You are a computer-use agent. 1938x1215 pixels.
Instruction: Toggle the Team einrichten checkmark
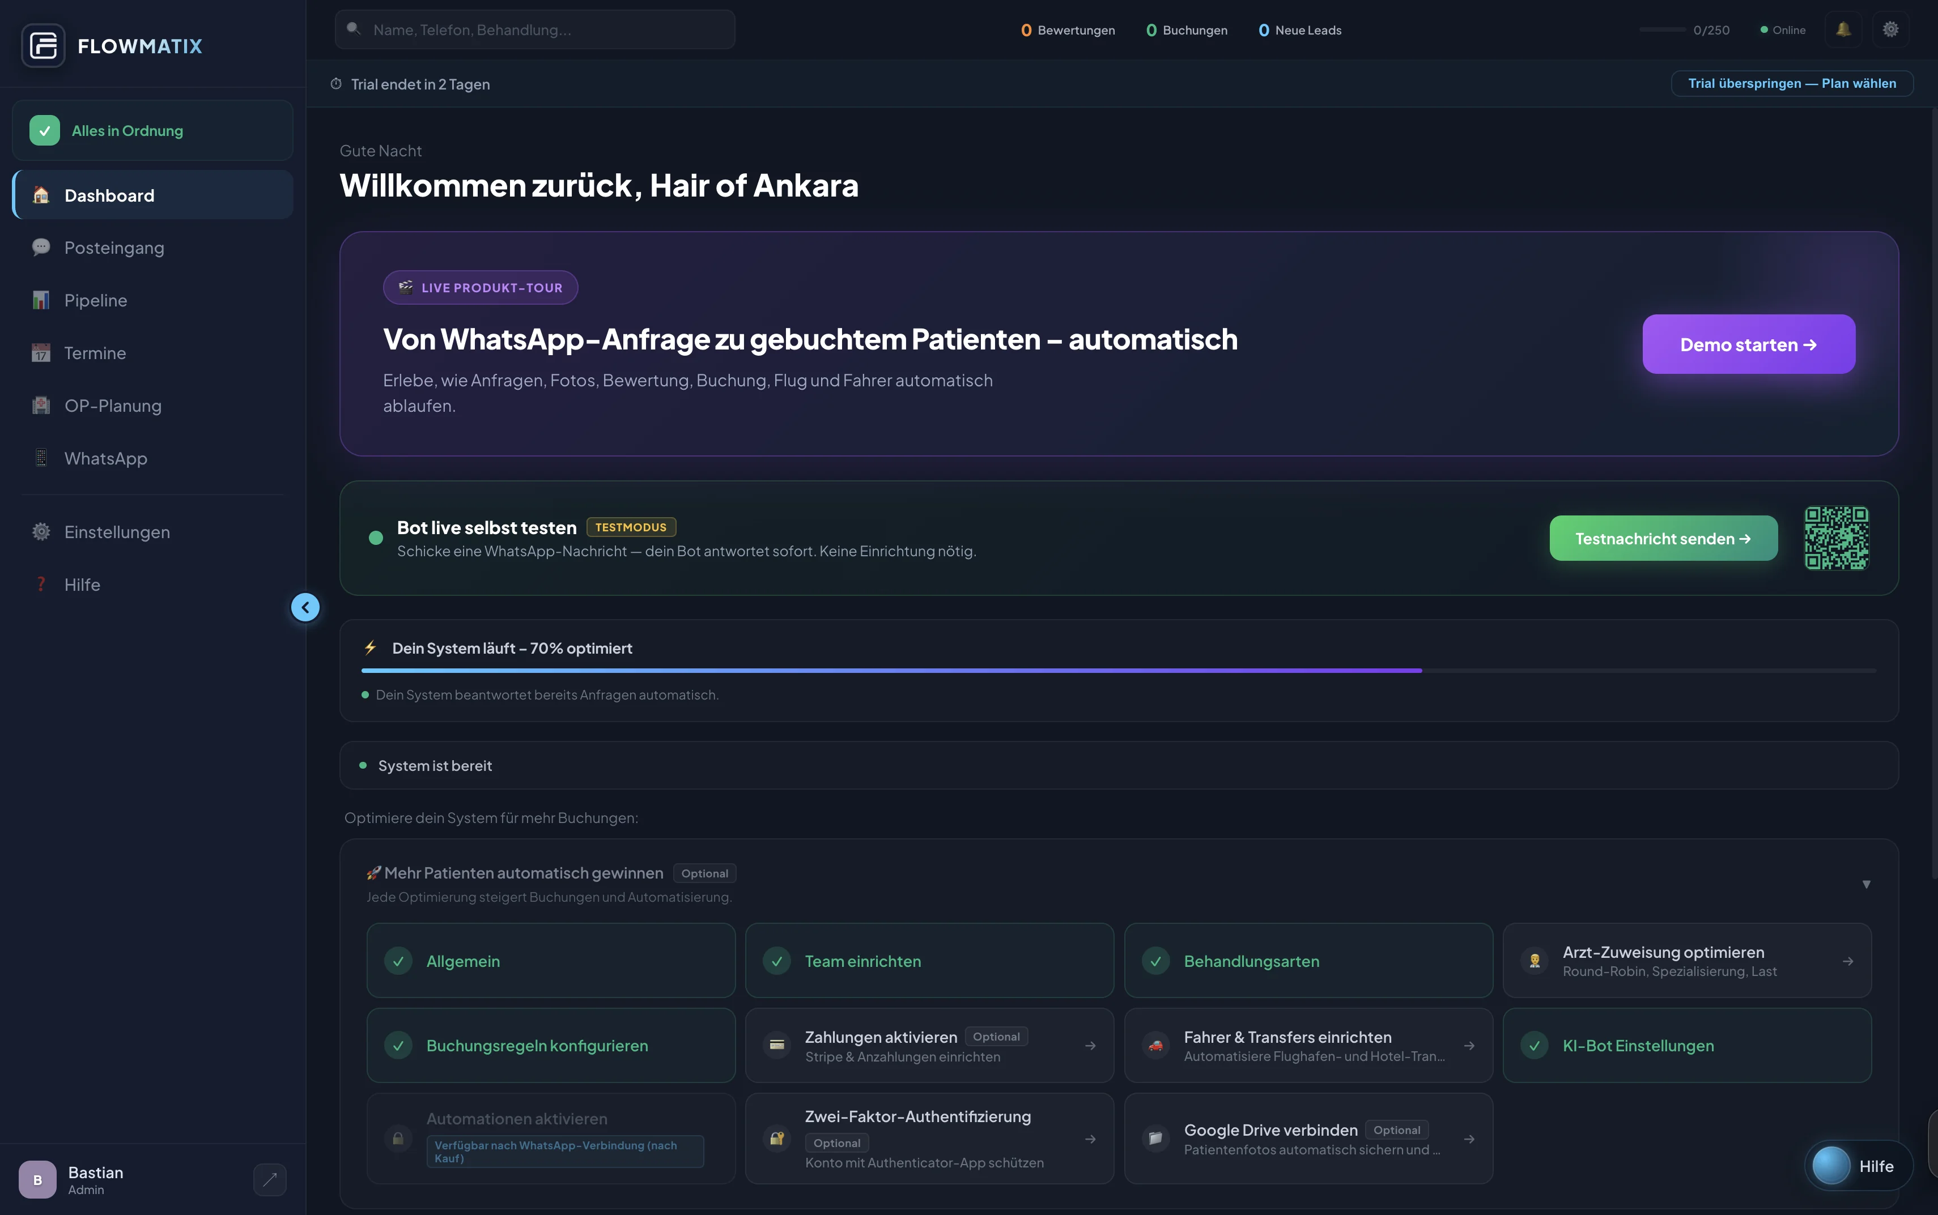coord(777,960)
